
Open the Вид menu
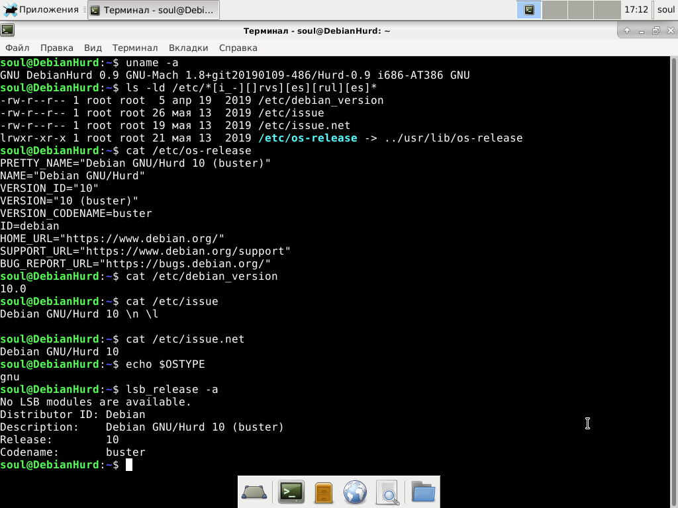pos(93,48)
